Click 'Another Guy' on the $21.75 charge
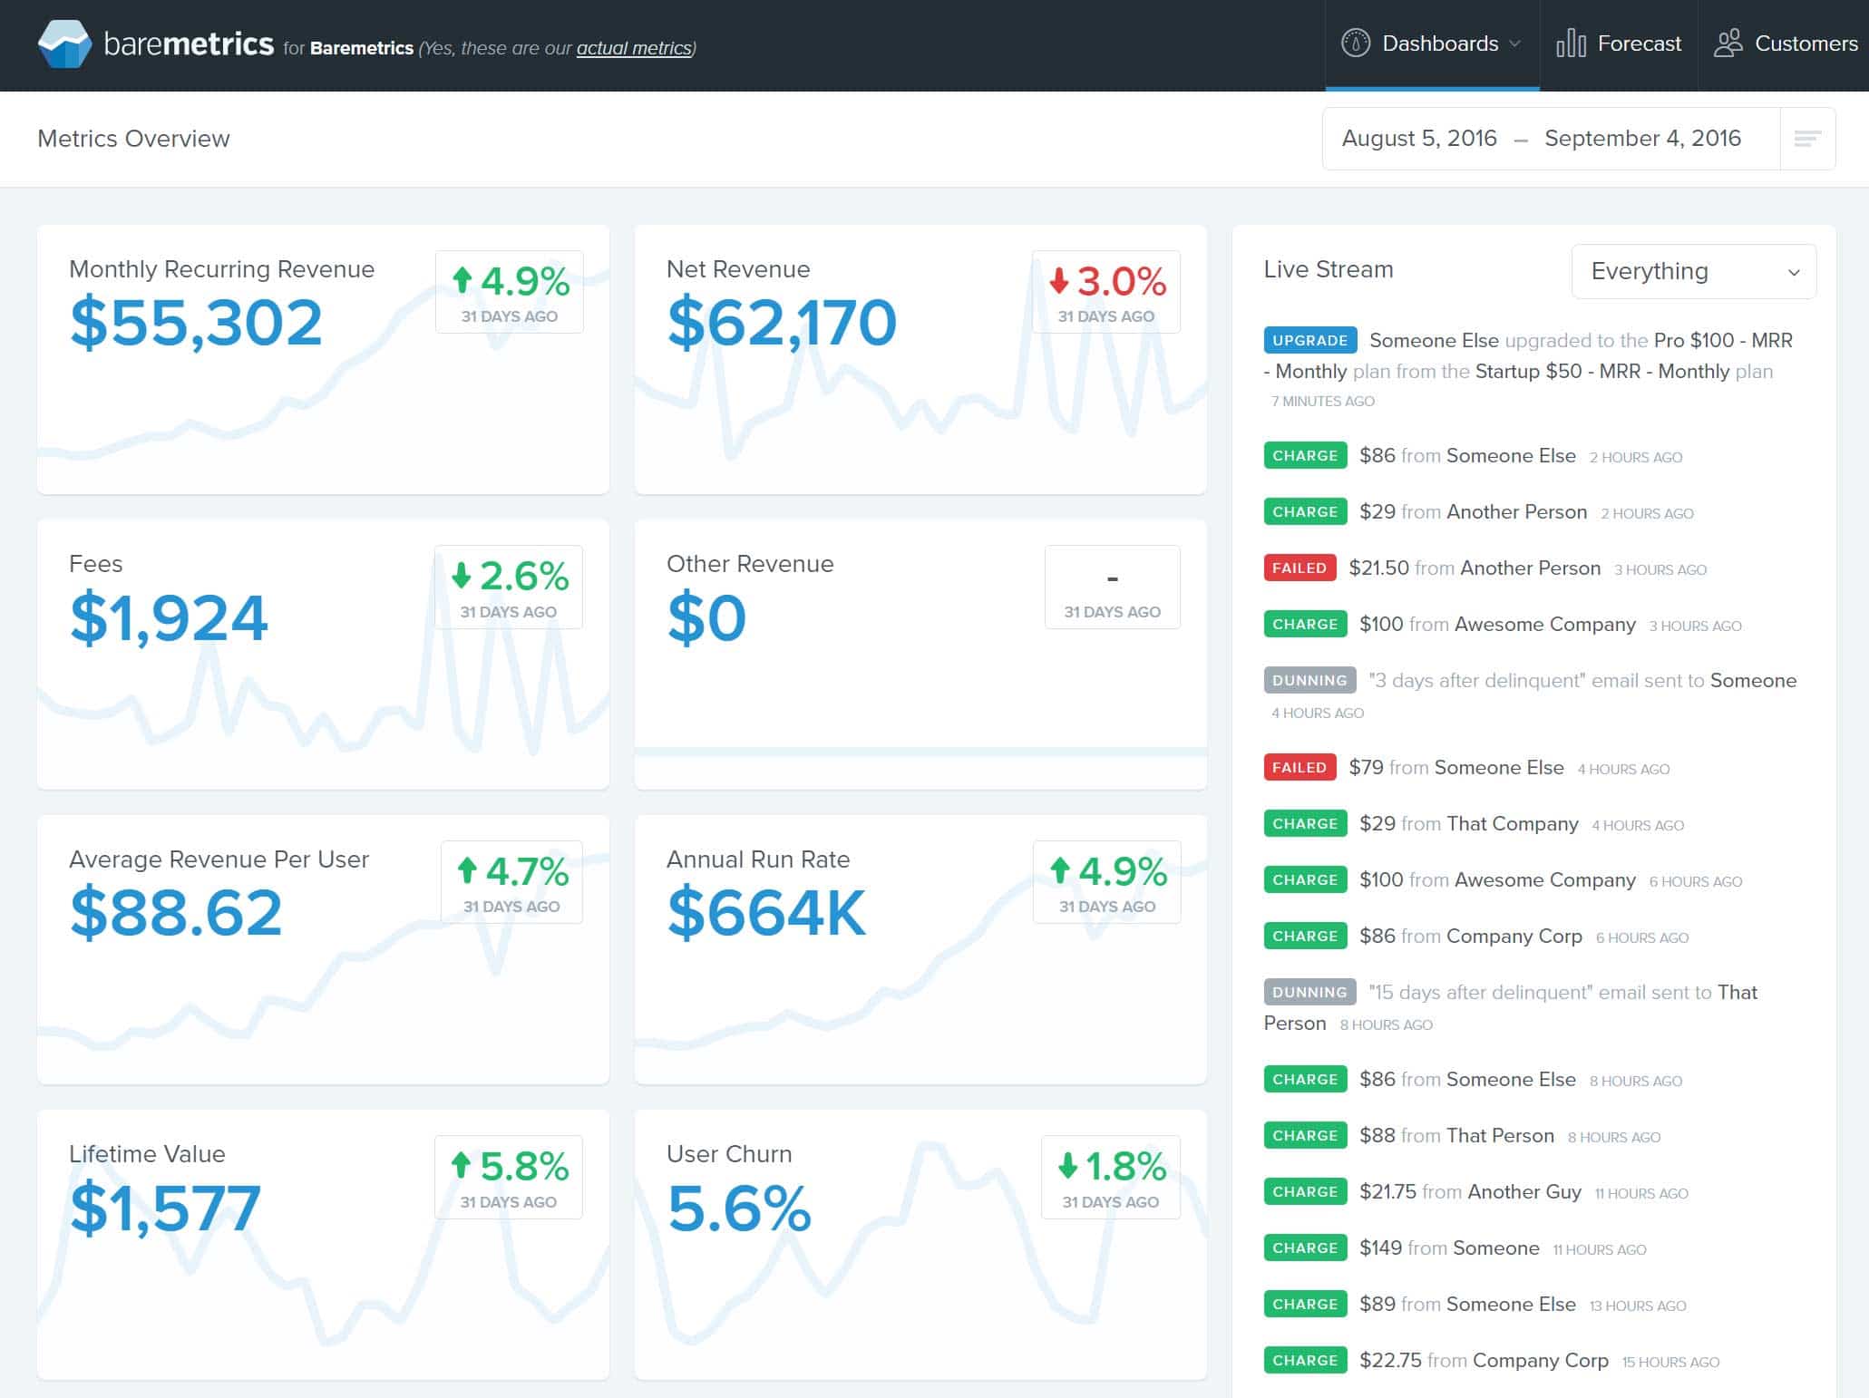Viewport: 1869px width, 1398px height. tap(1523, 1191)
